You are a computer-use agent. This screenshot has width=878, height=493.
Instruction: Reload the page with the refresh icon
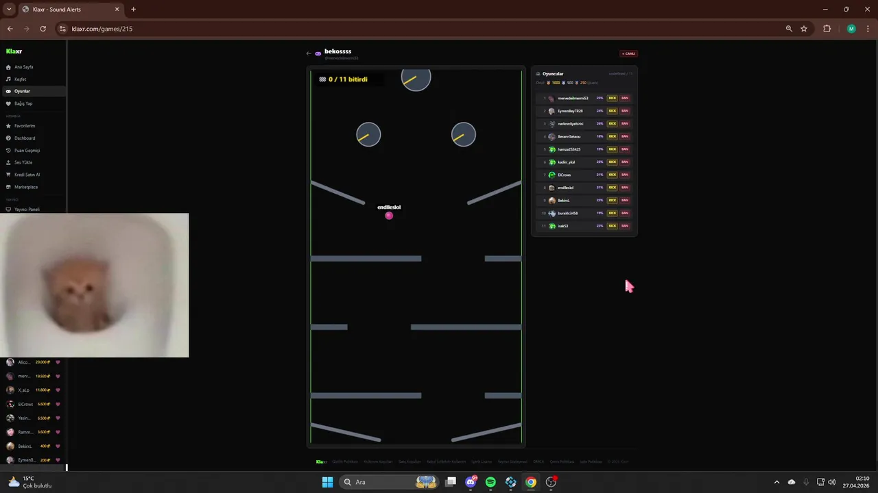pyautogui.click(x=43, y=29)
